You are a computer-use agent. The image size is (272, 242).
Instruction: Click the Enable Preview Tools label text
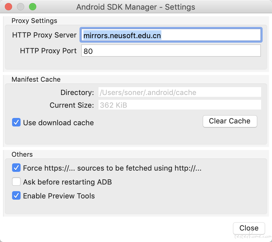[x=59, y=196]
